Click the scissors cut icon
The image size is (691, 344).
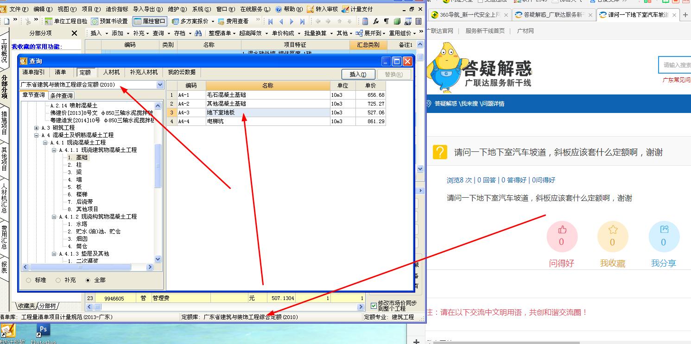[28, 21]
